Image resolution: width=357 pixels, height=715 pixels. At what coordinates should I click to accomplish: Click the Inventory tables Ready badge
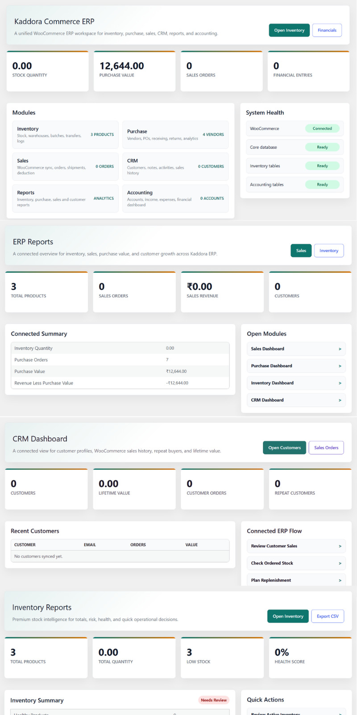point(322,166)
